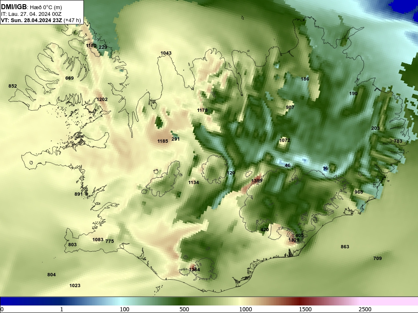Click the 1185 height label
Image resolution: width=418 pixels, height=313 pixels.
(163, 141)
